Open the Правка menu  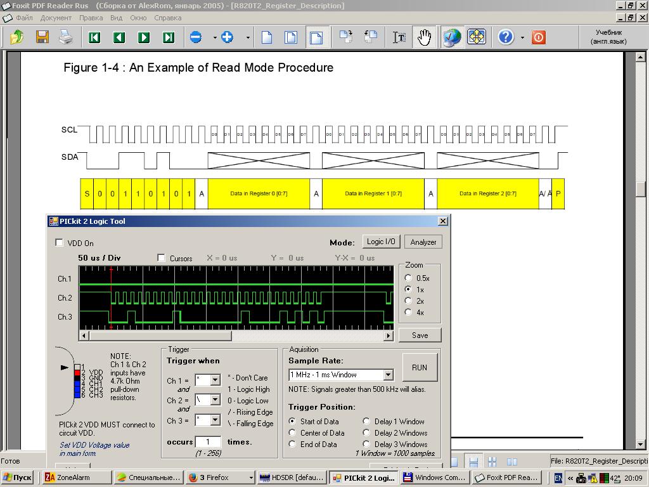click(91, 18)
